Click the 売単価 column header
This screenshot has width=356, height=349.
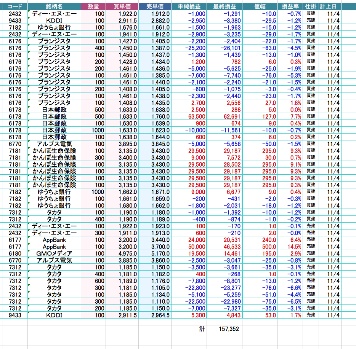point(154,6)
